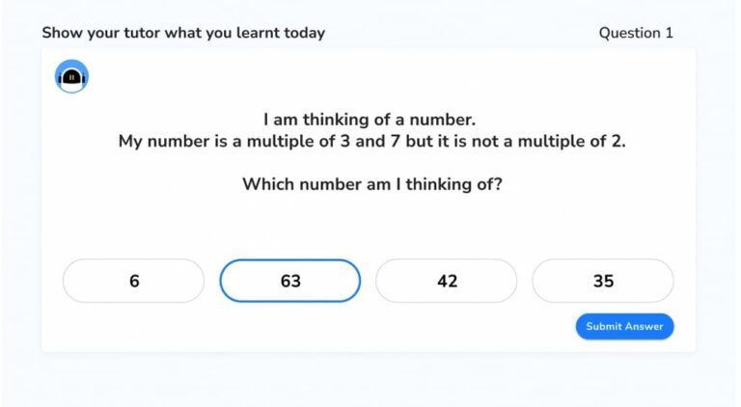This screenshot has height=407, width=741.
Task: Select 35 as the answer
Action: 603,282
